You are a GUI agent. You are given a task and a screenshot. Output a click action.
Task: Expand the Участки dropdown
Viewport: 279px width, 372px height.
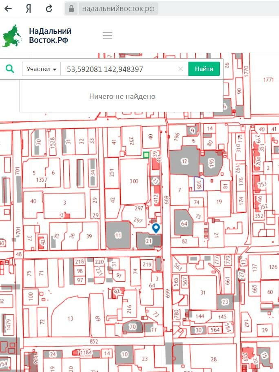click(41, 69)
